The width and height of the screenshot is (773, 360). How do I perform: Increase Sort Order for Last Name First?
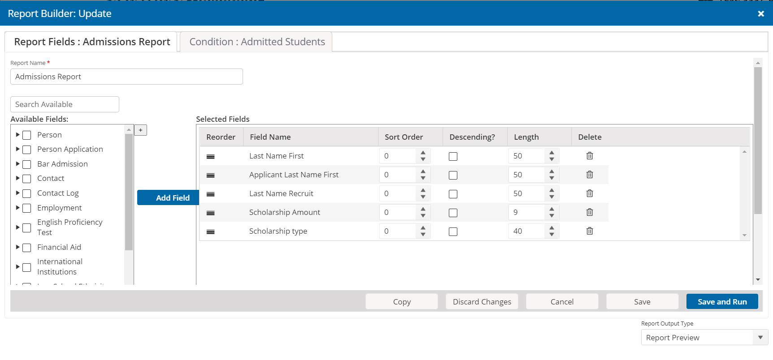pyautogui.click(x=423, y=153)
